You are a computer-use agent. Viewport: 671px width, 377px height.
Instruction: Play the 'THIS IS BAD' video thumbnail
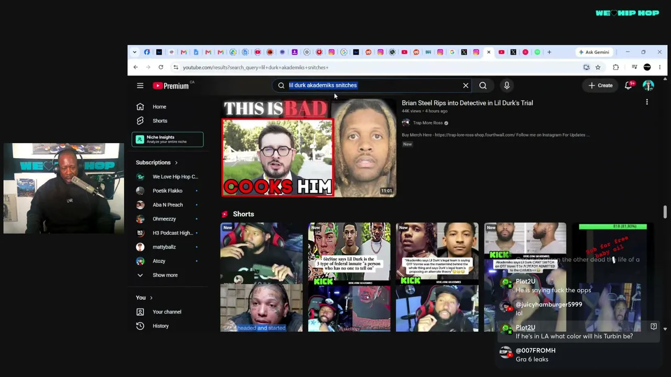click(x=308, y=148)
